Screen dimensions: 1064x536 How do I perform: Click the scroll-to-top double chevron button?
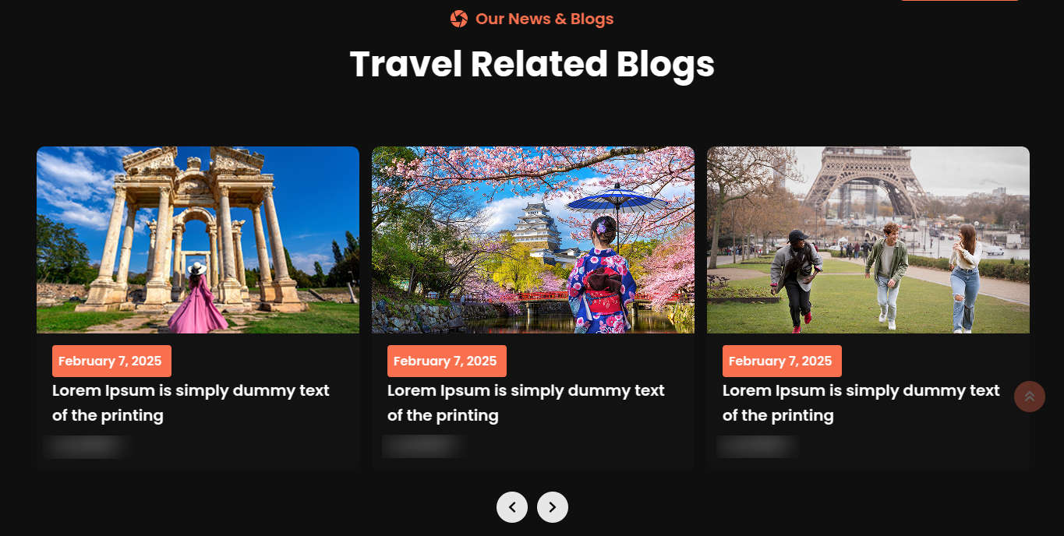pyautogui.click(x=1030, y=397)
